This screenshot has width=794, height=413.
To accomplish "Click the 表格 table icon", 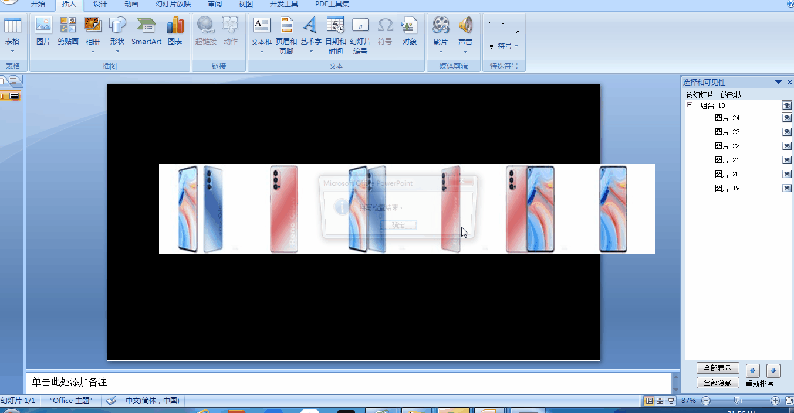I will point(12,25).
